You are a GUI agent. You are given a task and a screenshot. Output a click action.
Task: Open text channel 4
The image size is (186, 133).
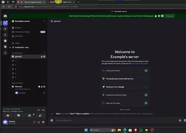tap(28, 73)
